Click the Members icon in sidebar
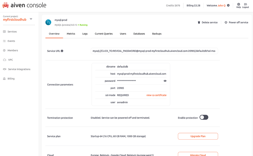 pyautogui.click(x=4, y=50)
